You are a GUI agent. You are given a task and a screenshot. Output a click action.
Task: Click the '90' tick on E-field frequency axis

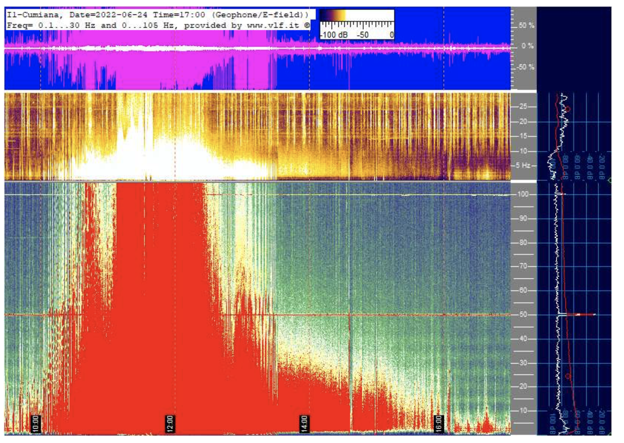point(523,219)
